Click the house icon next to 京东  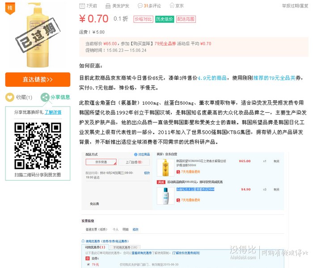(172, 5)
